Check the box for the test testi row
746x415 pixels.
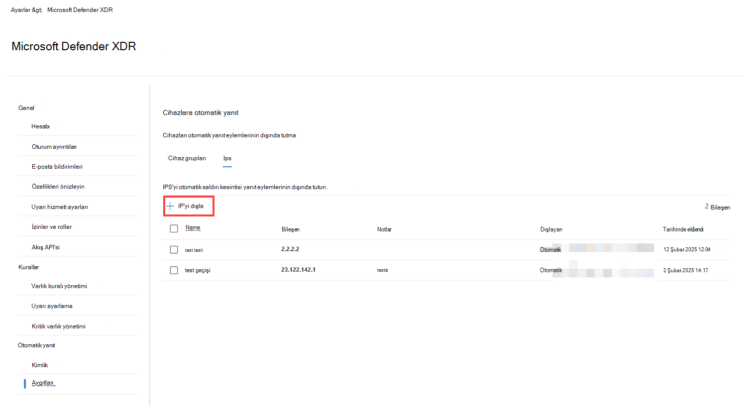click(174, 250)
